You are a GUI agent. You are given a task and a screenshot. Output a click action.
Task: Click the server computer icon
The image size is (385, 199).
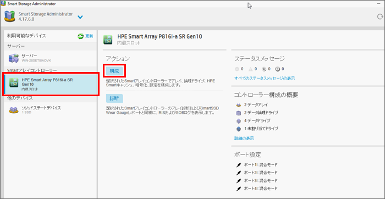[14, 58]
